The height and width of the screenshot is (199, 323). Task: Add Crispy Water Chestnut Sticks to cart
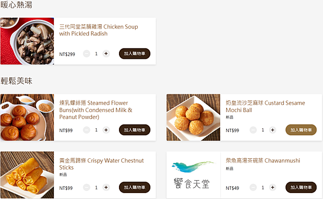point(135,187)
